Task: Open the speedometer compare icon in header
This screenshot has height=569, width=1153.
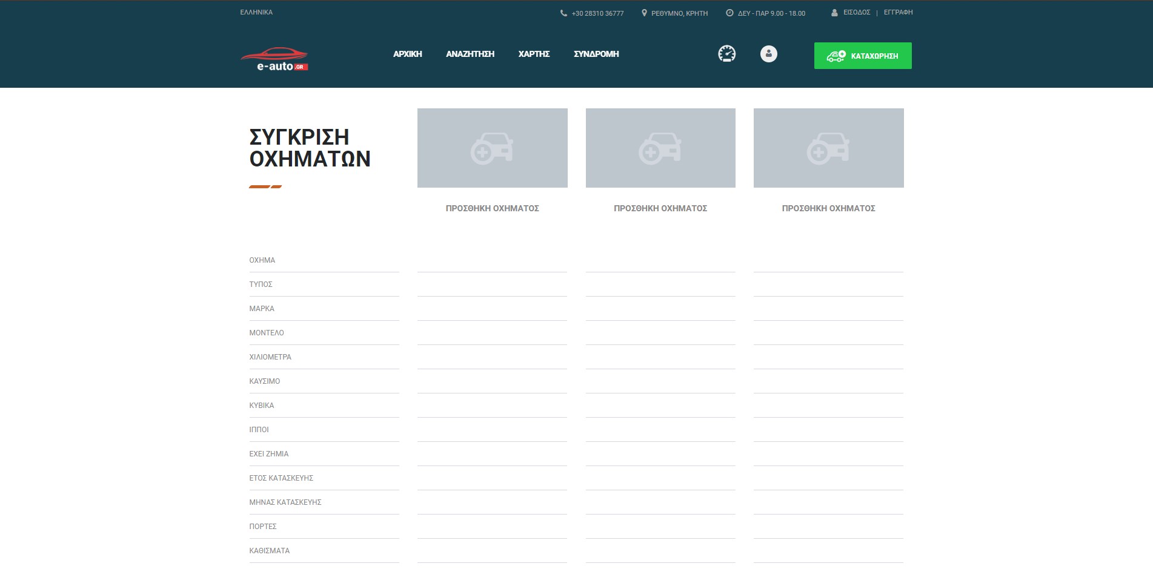Action: (726, 54)
